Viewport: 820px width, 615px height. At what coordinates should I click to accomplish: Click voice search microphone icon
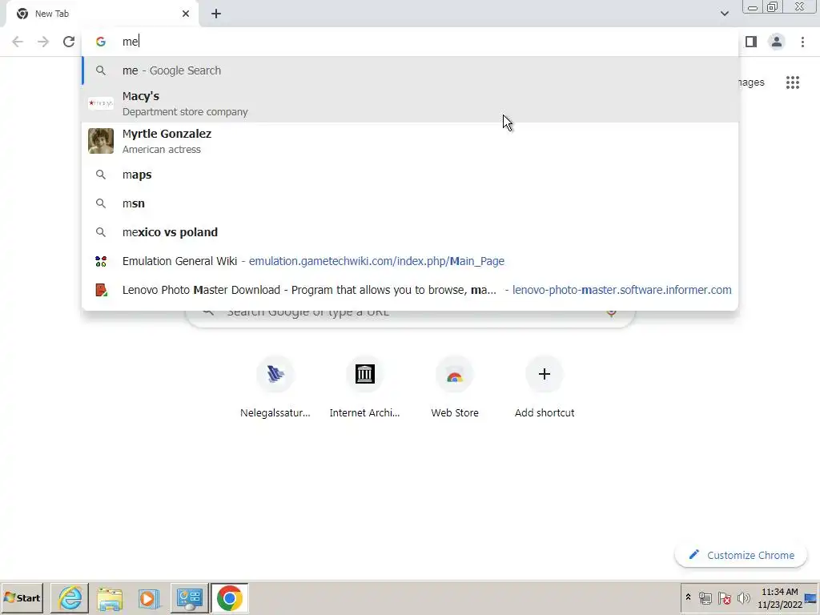click(611, 313)
